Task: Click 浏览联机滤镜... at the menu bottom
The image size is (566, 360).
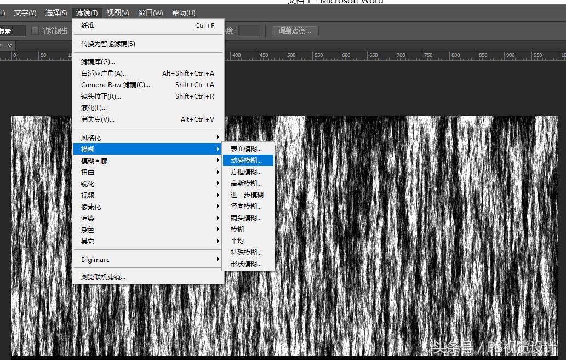Action: (x=103, y=277)
